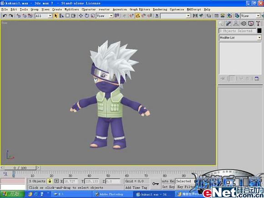Toggle Auto Key button
The height and width of the screenshot is (198, 264).
click(168, 181)
